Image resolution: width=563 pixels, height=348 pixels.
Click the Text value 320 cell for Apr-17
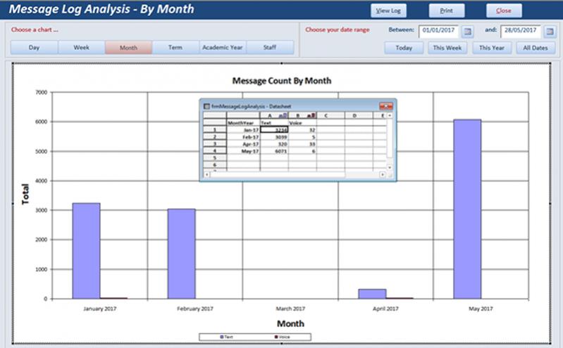tap(274, 144)
